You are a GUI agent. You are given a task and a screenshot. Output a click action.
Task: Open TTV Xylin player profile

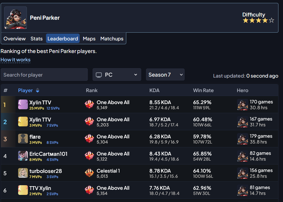[40, 188]
